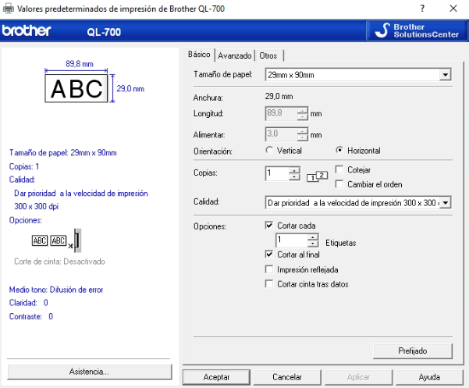Click the Brother logo in the header

click(x=27, y=30)
